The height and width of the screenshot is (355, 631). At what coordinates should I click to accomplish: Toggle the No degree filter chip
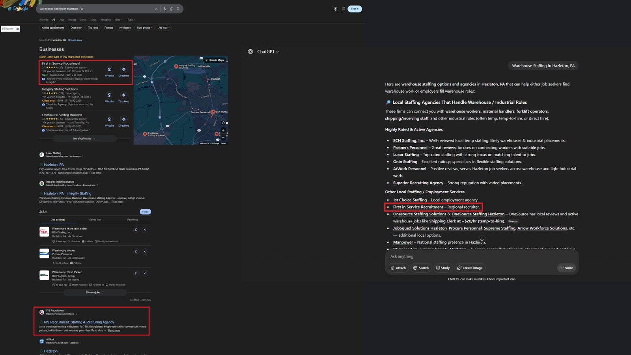[x=125, y=28]
